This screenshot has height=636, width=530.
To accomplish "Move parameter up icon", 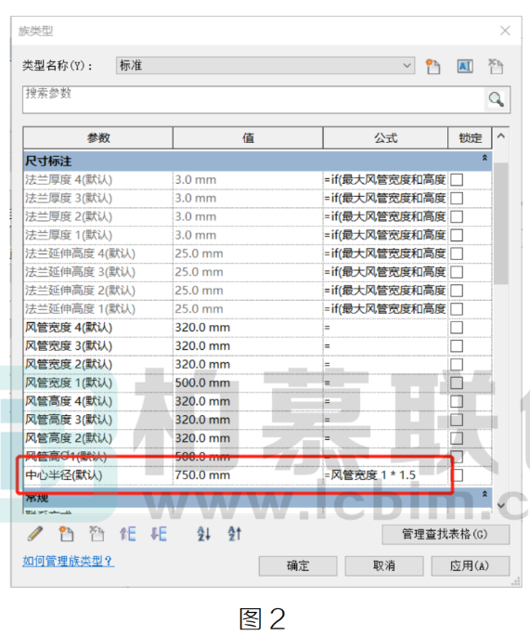I will point(128,534).
